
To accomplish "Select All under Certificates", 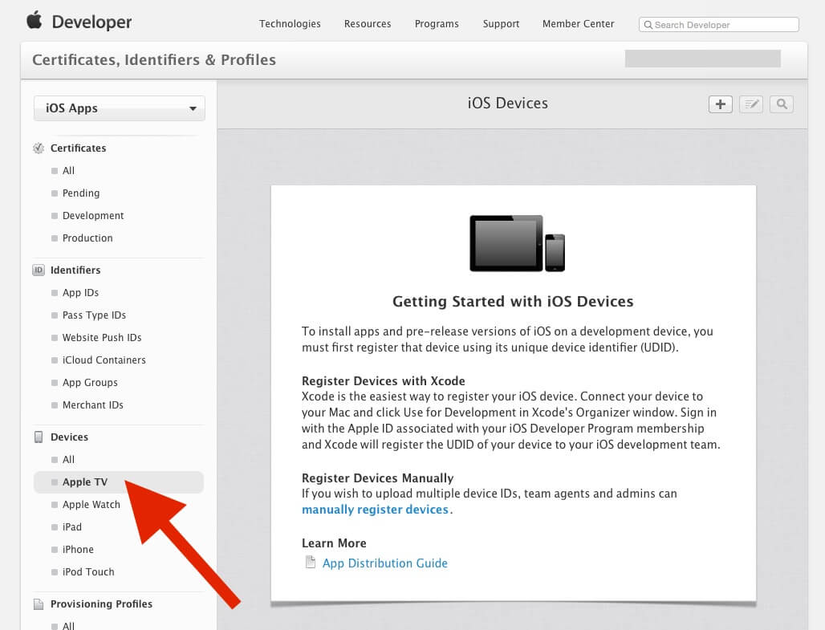I will [x=68, y=170].
